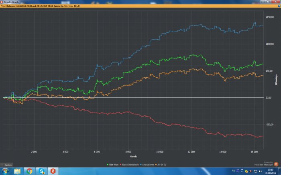This screenshot has width=281, height=175.
Task: Toggle the Net Won legend series
Action: coord(113,165)
